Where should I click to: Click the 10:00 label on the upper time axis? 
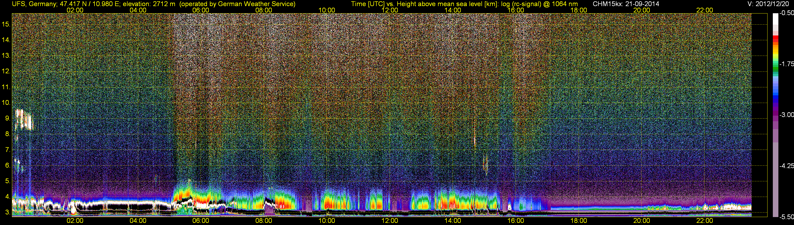pyautogui.click(x=327, y=10)
